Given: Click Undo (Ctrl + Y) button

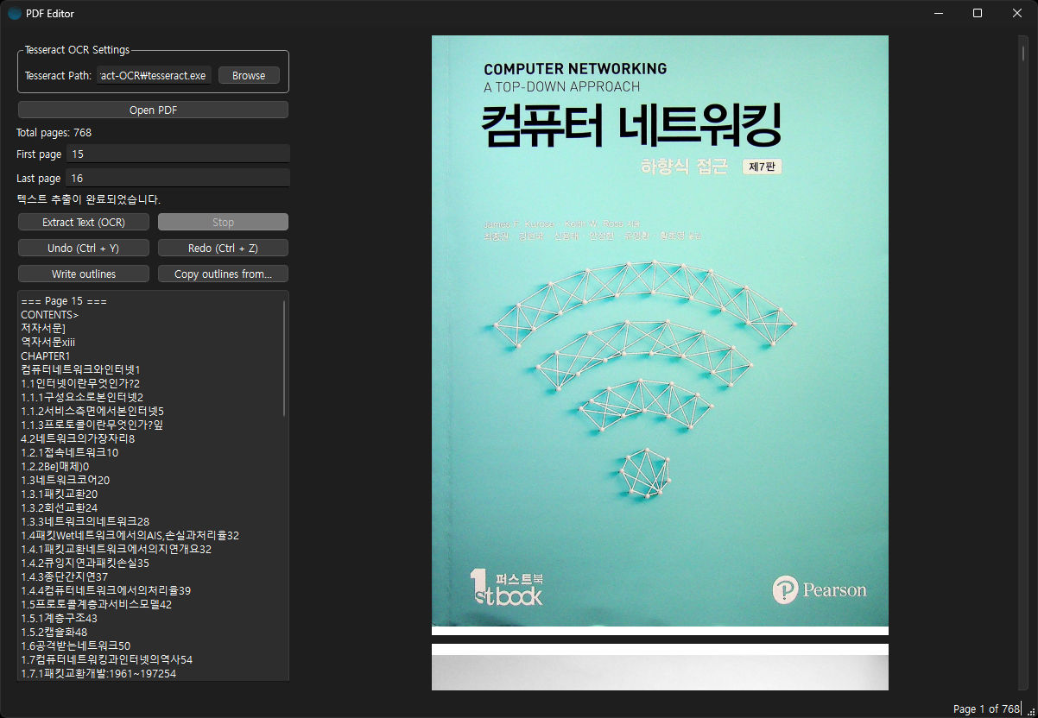Looking at the screenshot, I should click(x=84, y=248).
